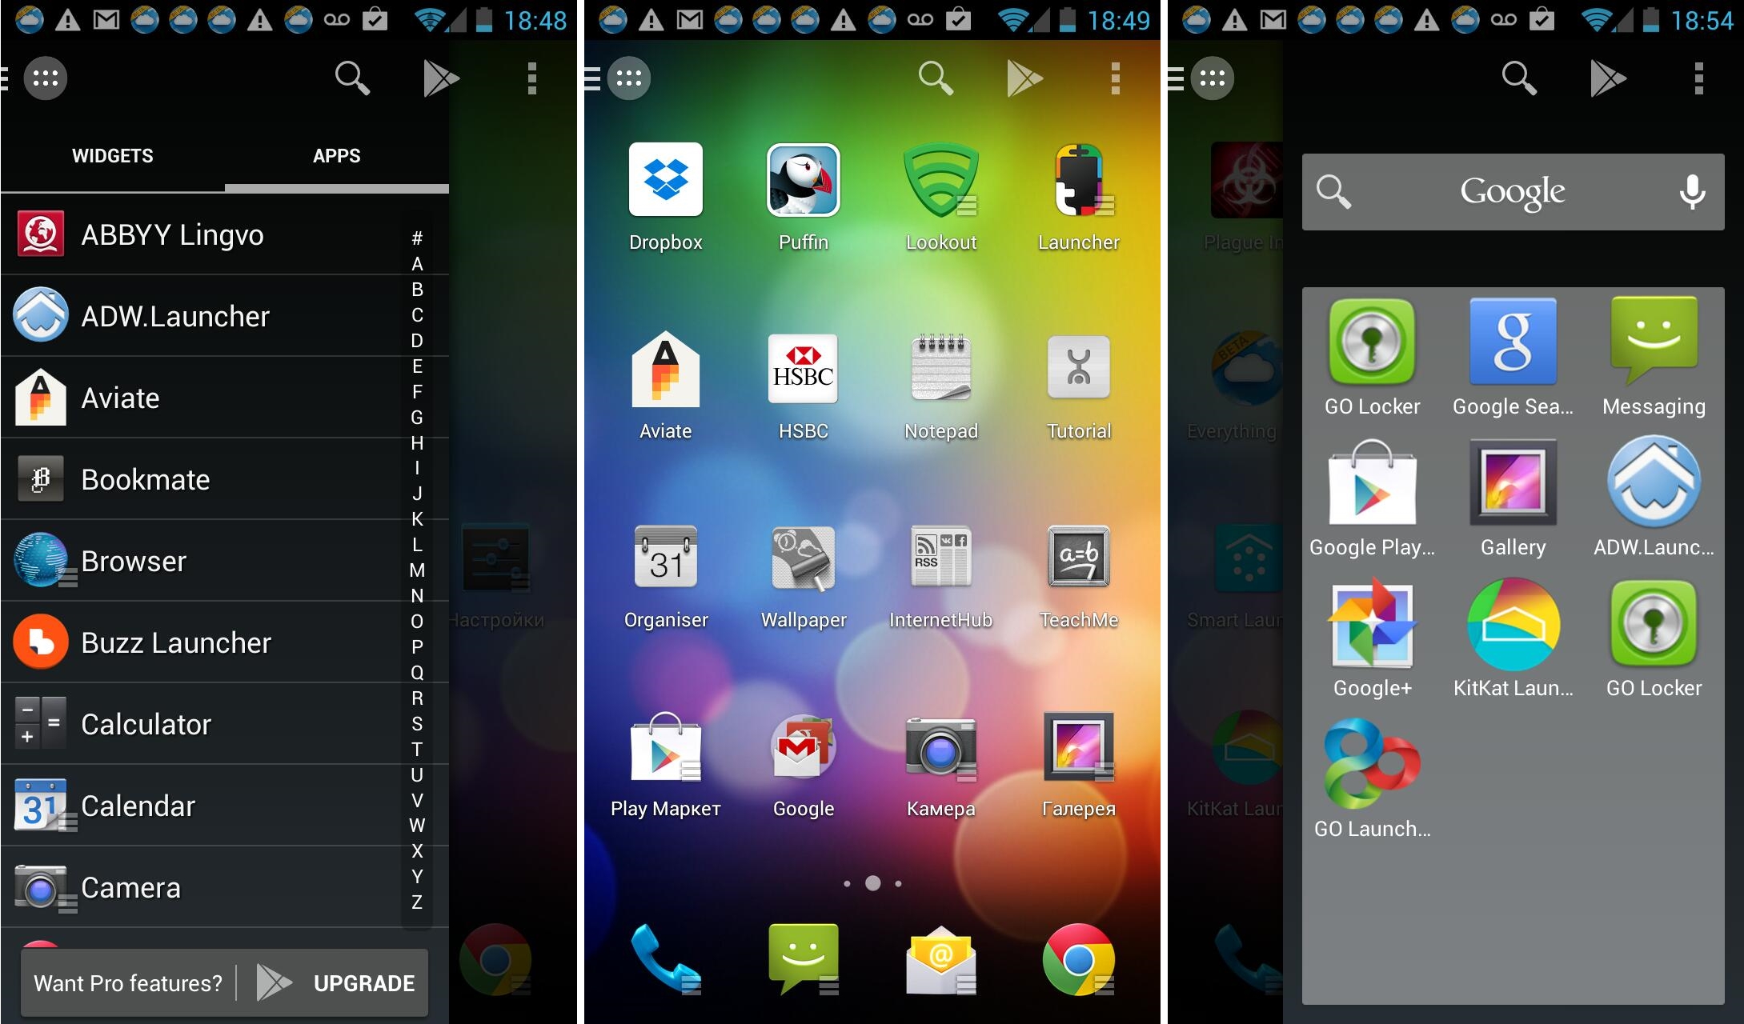The height and width of the screenshot is (1024, 1744).
Task: Open overflow menu on middle screen
Action: click(1115, 78)
